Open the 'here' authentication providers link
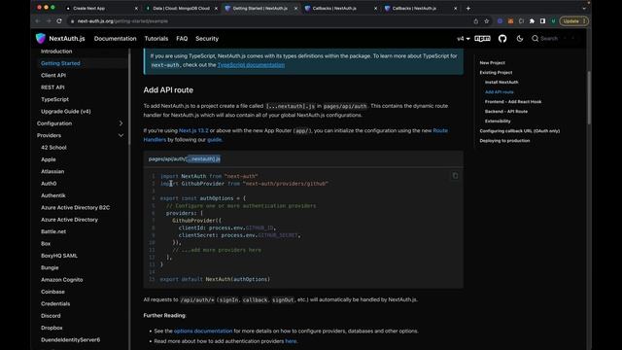622x350 pixels. 291,341
